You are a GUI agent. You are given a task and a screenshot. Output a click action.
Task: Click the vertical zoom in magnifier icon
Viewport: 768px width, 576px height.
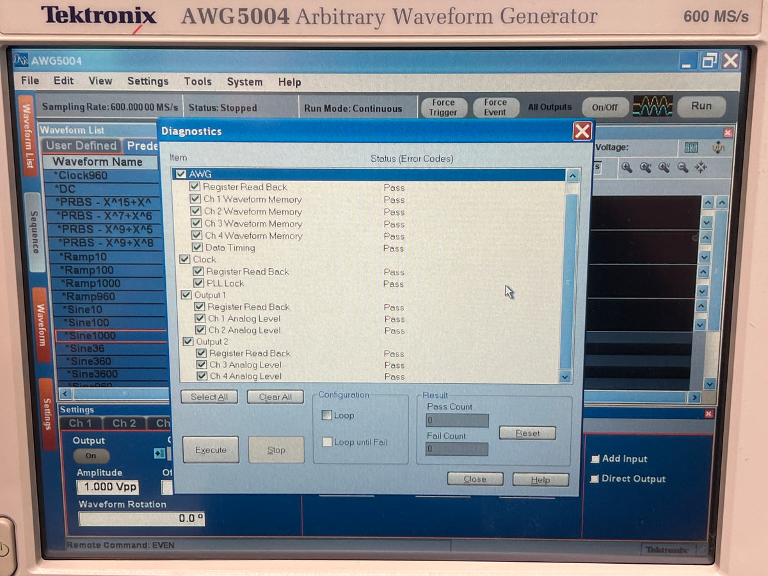click(664, 168)
